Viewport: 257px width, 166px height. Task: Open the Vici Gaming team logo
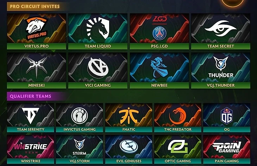(98, 68)
